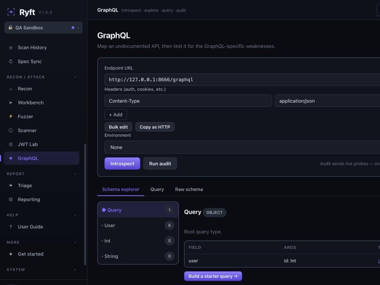Click the application/json header value field

[327, 101]
